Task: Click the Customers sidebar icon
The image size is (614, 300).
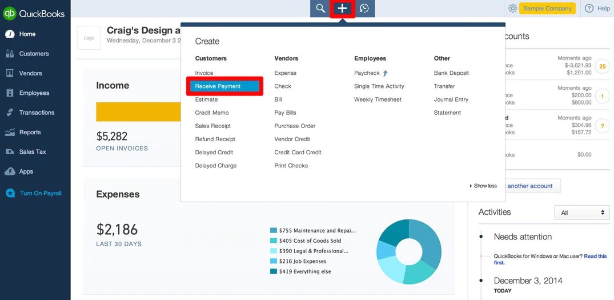Action: (x=10, y=54)
